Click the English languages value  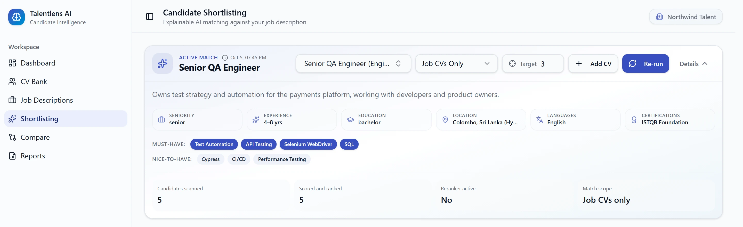click(556, 122)
